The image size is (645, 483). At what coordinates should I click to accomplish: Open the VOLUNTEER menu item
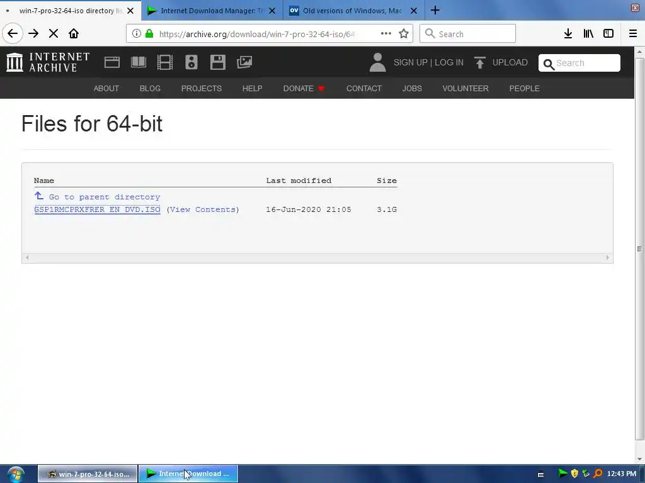pyautogui.click(x=465, y=88)
